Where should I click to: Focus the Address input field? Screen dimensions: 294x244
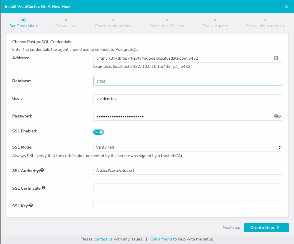pos(188,58)
